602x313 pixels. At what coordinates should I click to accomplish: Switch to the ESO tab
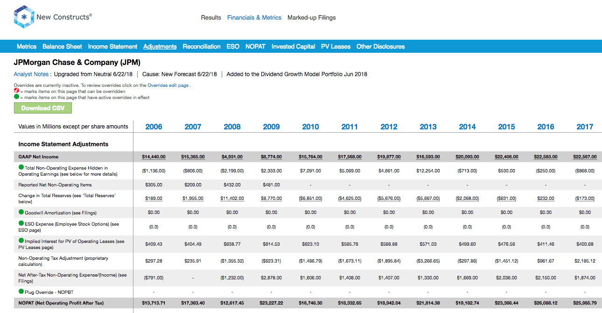pyautogui.click(x=233, y=46)
